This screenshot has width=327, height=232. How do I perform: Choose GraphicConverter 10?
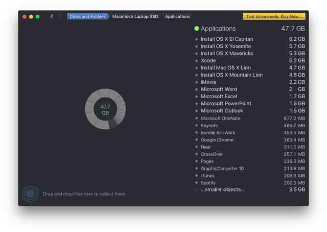pos(250,168)
